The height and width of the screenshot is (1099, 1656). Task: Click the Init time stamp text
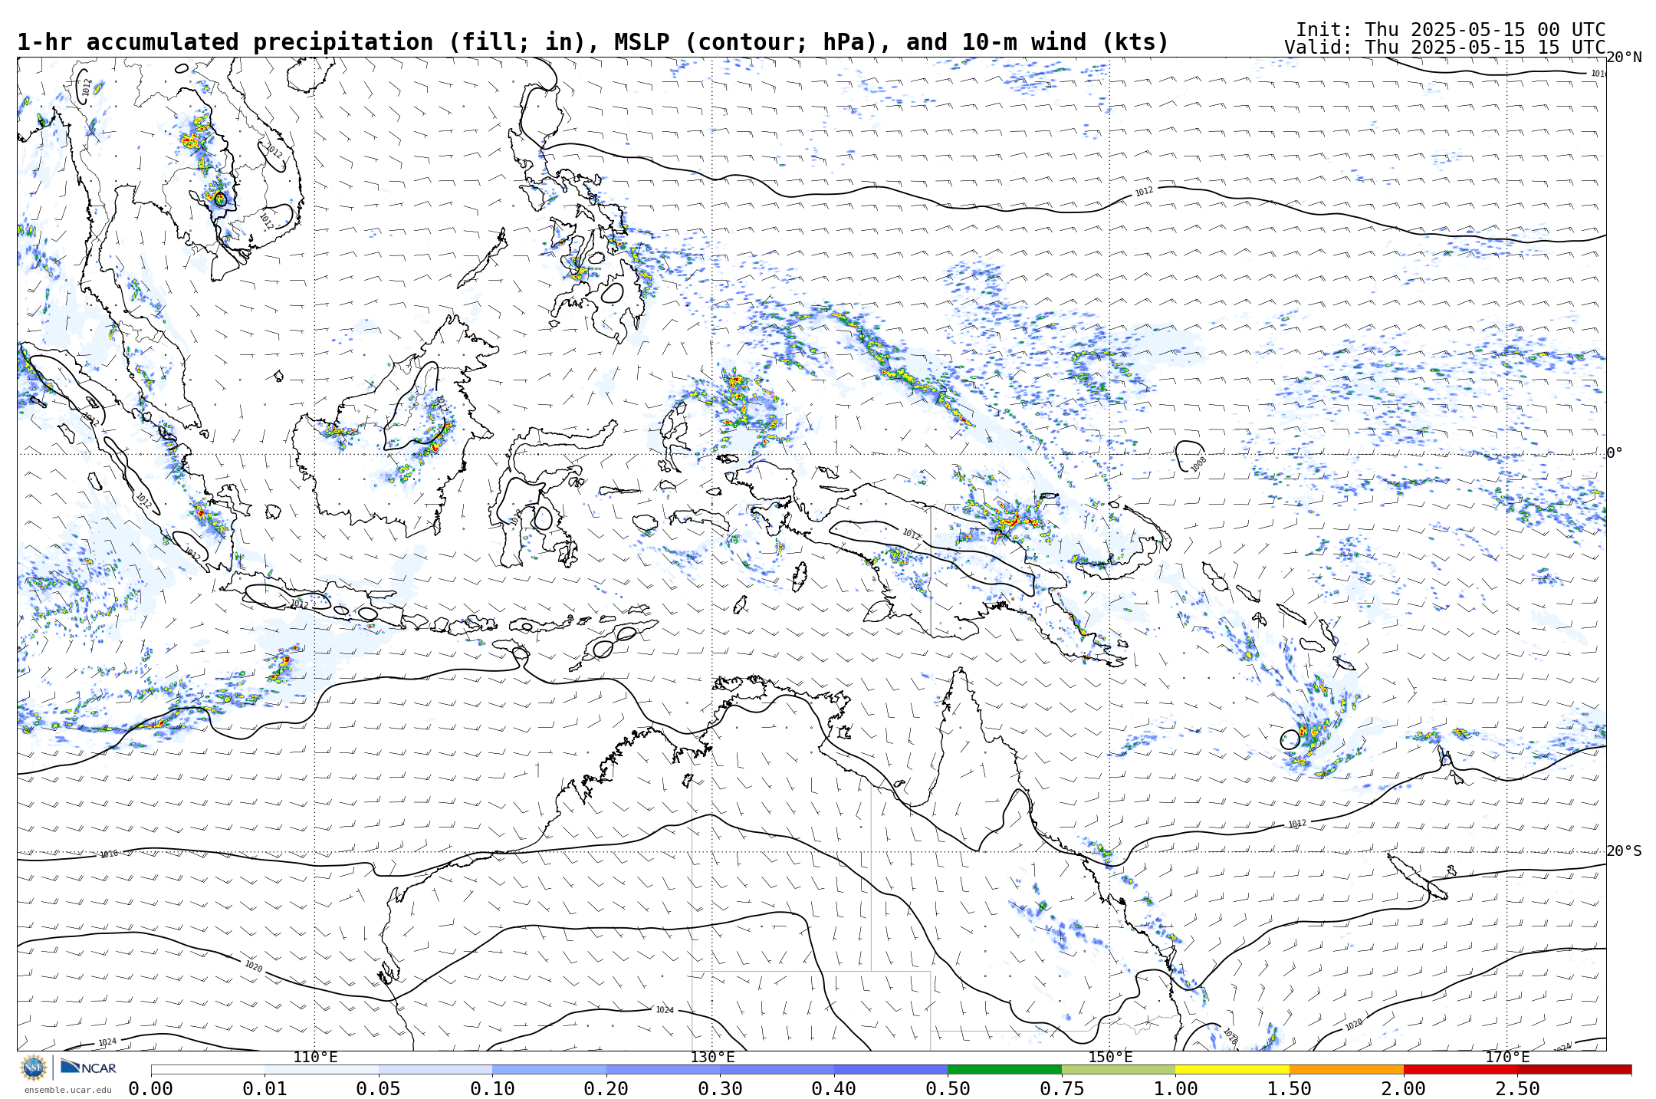pyautogui.click(x=1451, y=30)
